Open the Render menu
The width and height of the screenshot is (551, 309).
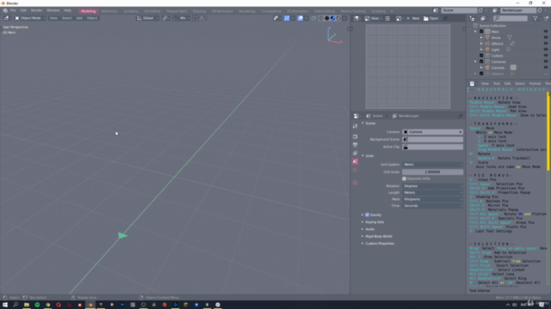click(36, 10)
